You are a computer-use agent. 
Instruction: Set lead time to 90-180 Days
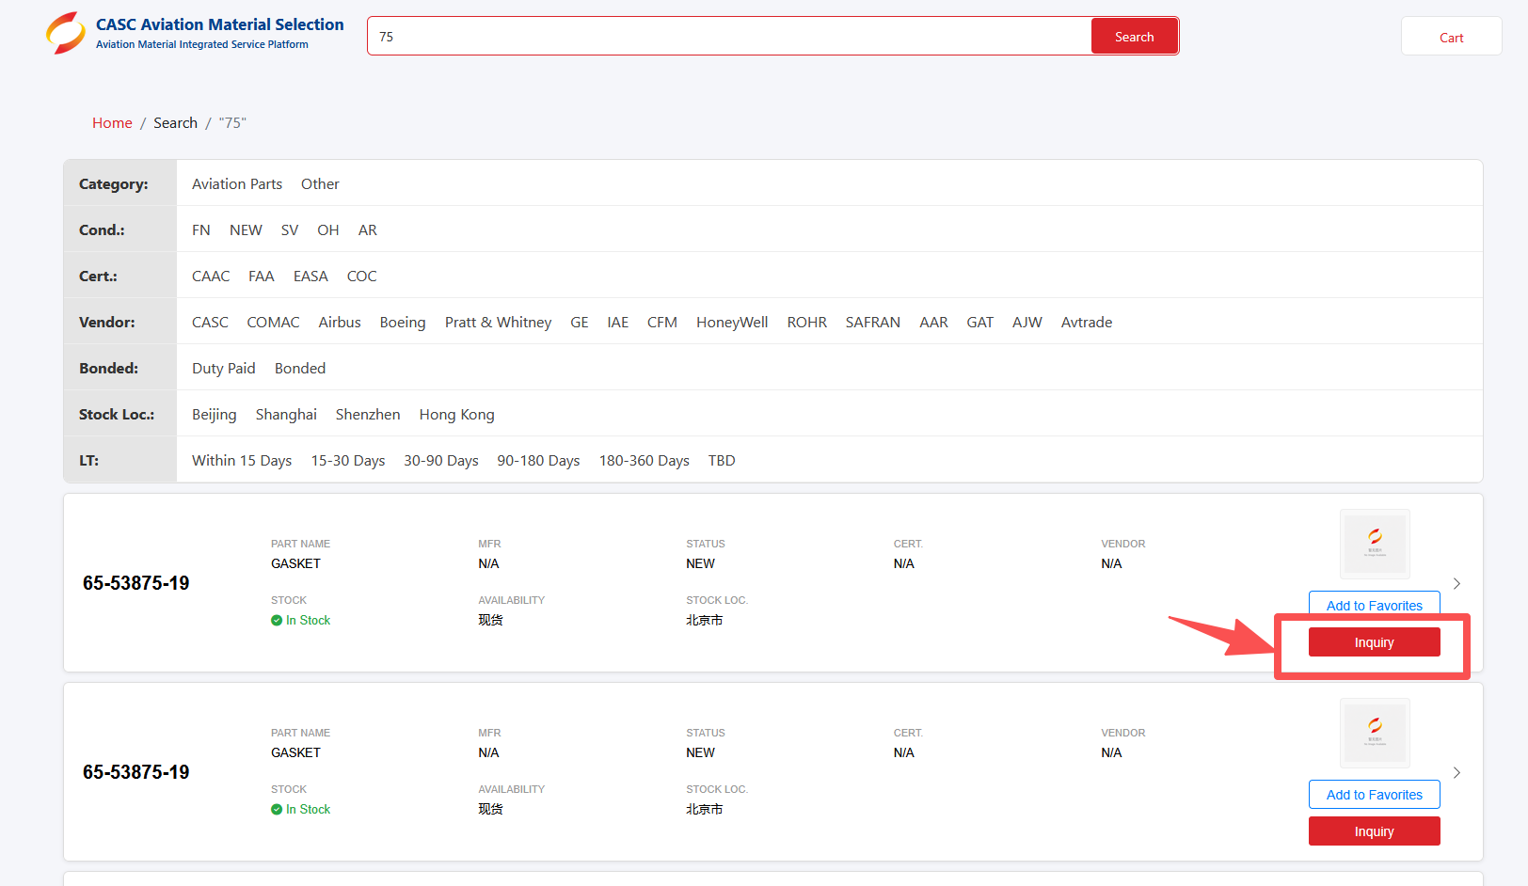(x=538, y=461)
